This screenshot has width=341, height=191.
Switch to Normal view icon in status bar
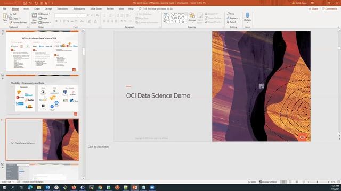point(283,182)
